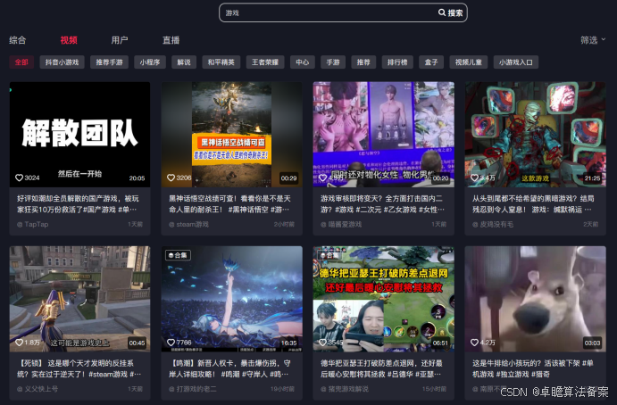The width and height of the screenshot is (617, 405).
Task: Click the heart icon showing 7766 likes
Action: click(171, 343)
